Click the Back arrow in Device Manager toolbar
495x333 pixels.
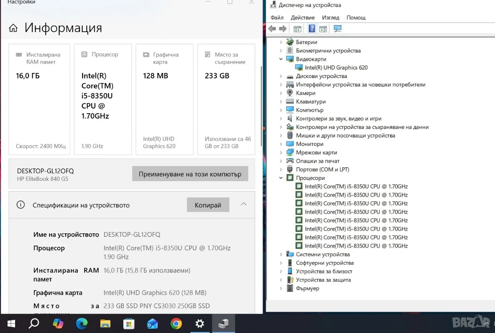(x=272, y=29)
